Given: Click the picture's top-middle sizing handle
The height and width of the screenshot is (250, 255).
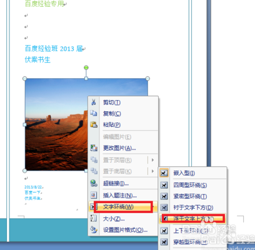Looking at the screenshot, I should pyautogui.click(x=86, y=79).
